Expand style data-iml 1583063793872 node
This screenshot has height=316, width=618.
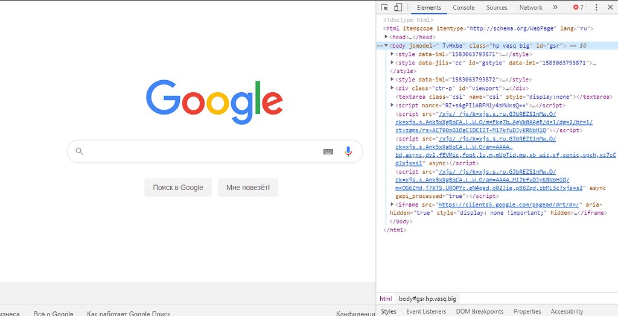[392, 79]
